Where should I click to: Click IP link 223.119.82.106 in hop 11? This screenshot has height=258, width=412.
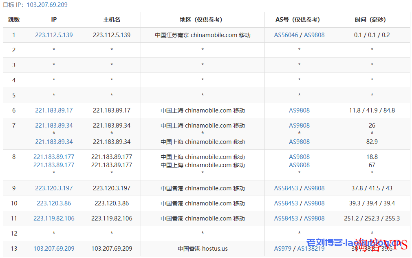tap(54, 218)
